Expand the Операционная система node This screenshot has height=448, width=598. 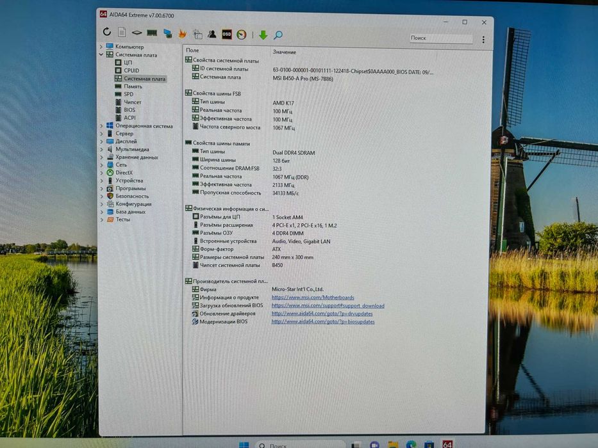[101, 125]
